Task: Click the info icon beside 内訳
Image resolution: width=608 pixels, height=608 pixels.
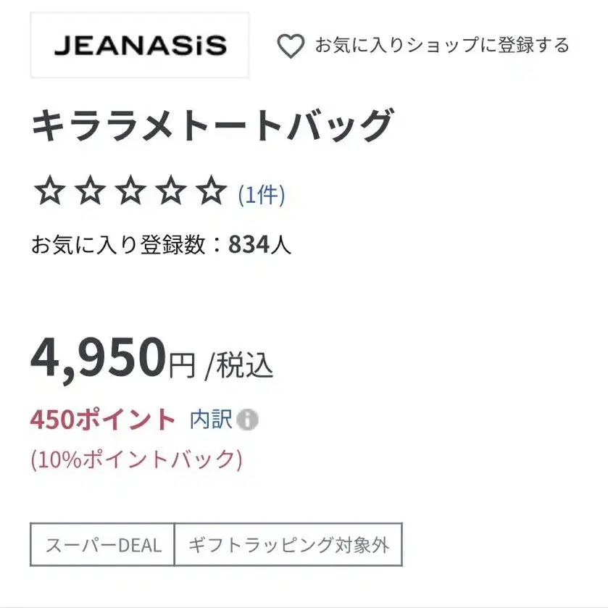Action: (247, 420)
